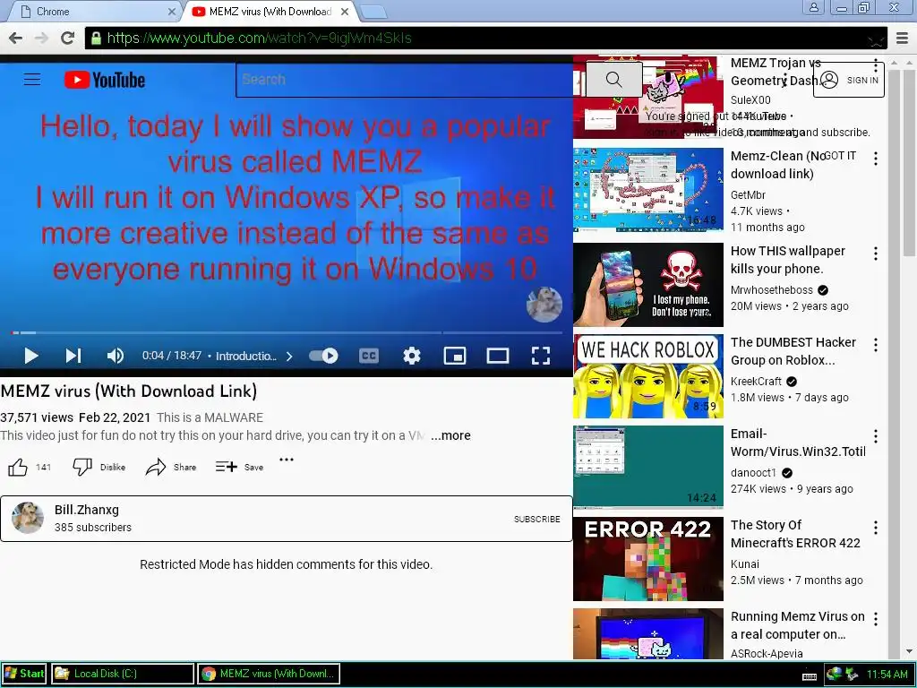Click the magnifier search button

coord(614,80)
